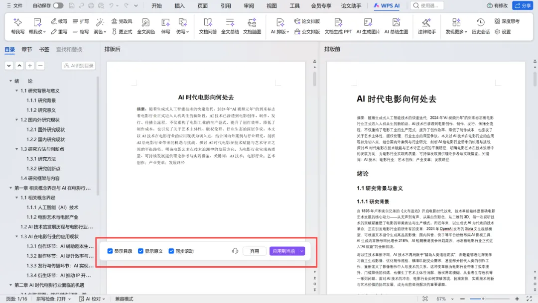
Task: Select the AI 生成图片 tool
Action: [368, 26]
